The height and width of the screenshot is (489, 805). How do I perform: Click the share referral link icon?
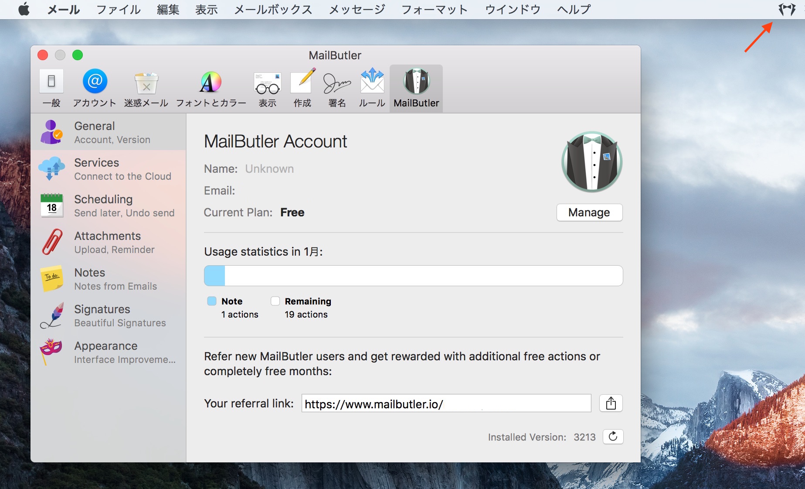click(611, 403)
